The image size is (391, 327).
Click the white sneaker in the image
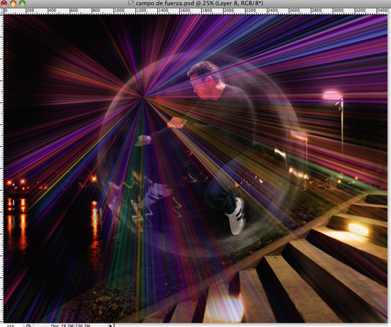235,216
